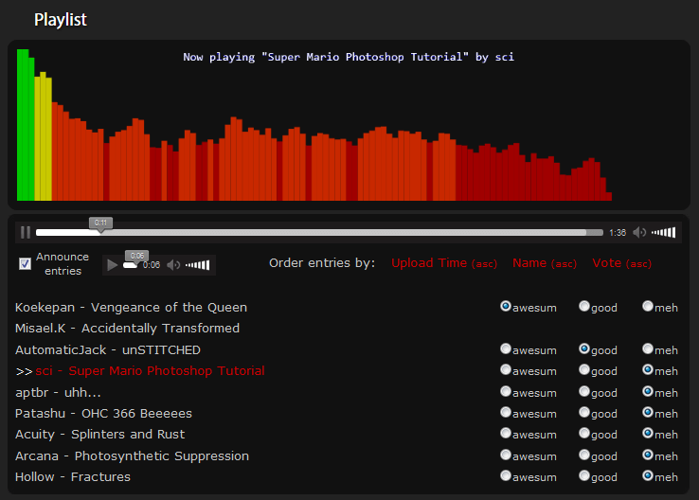Vote awesum for Koekepan entry
This screenshot has height=500, width=699.
point(506,306)
